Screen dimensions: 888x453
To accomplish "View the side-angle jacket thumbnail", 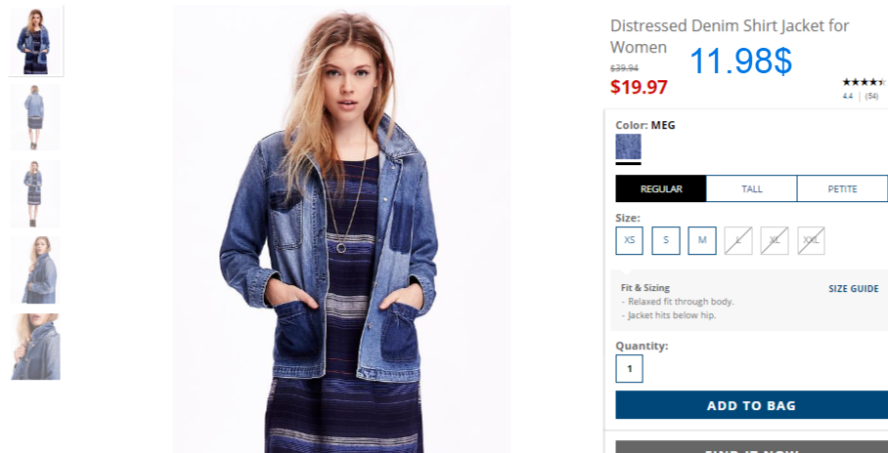I will tap(34, 269).
